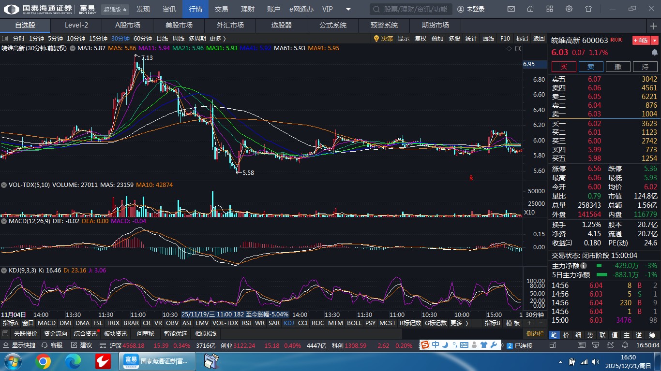This screenshot has width=661, height=371.
Task: Open the skin theme shirt icon
Action: click(x=588, y=9)
